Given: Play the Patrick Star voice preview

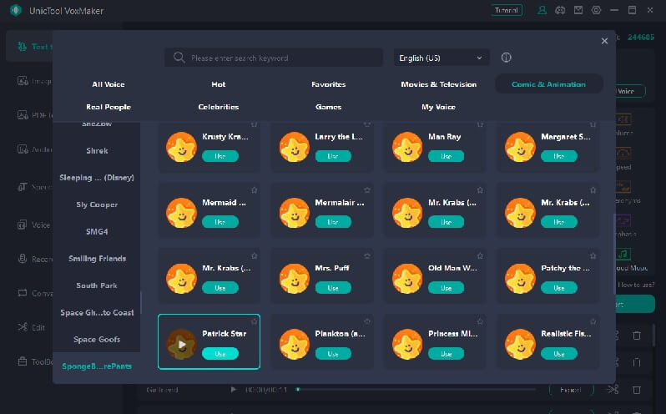Looking at the screenshot, I should click(181, 344).
